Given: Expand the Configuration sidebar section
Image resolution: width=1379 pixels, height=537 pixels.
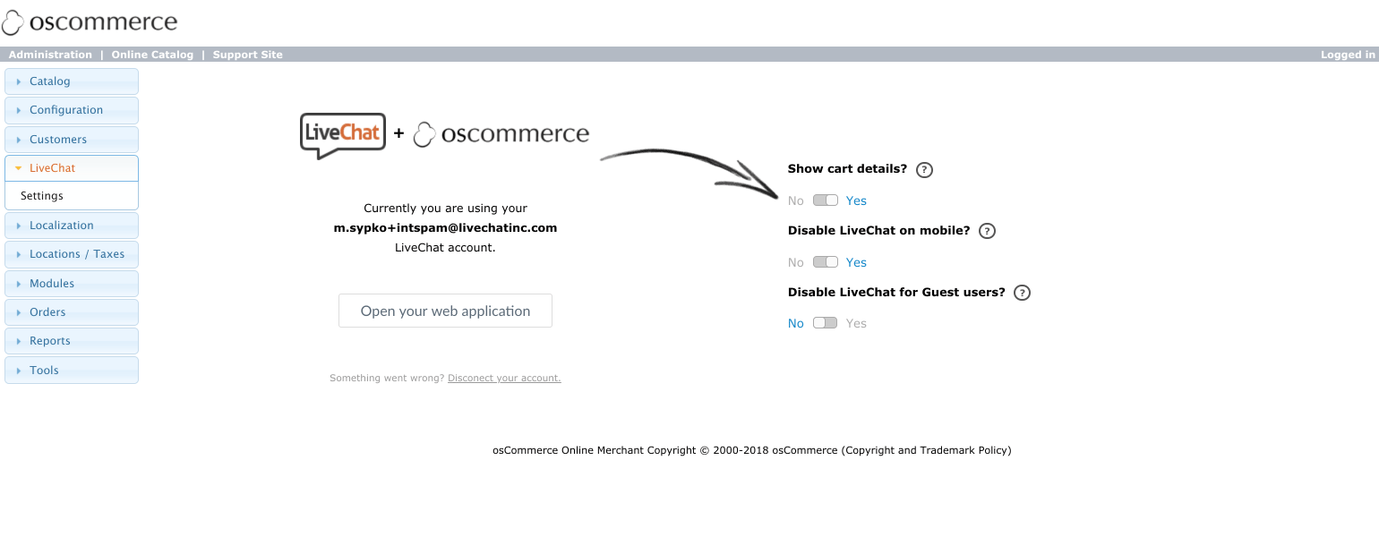Looking at the screenshot, I should pos(72,110).
